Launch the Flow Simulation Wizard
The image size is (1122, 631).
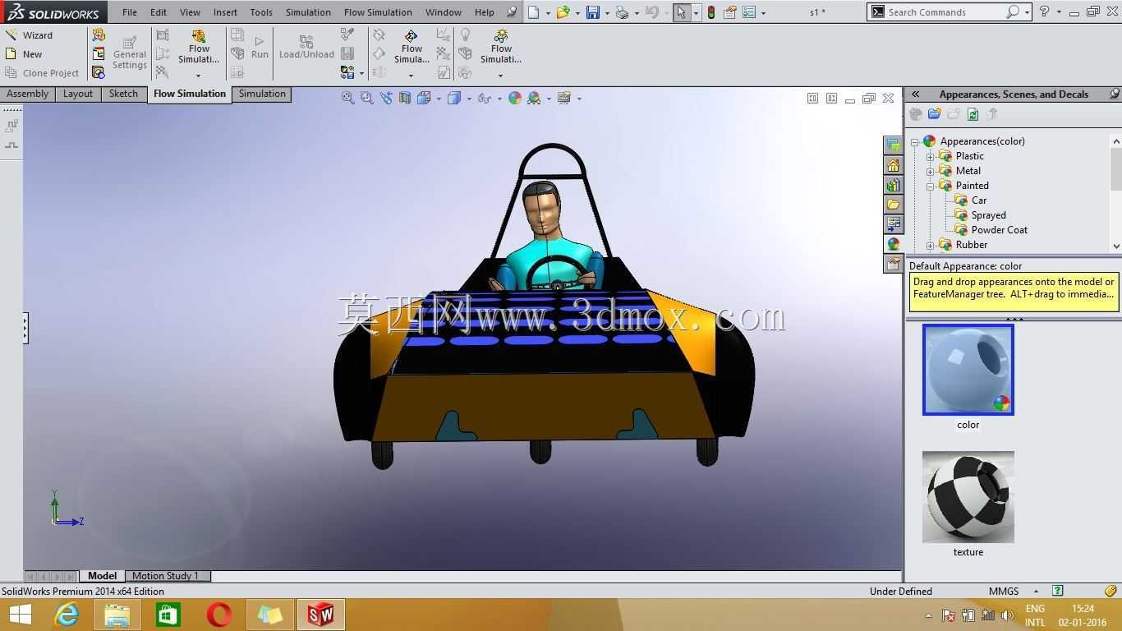[x=28, y=35]
